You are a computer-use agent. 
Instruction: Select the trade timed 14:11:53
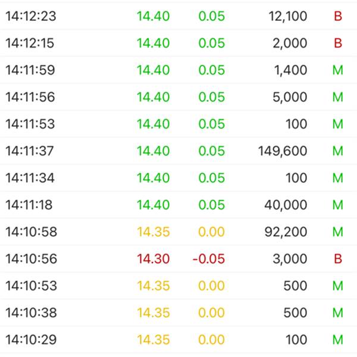pos(30,124)
